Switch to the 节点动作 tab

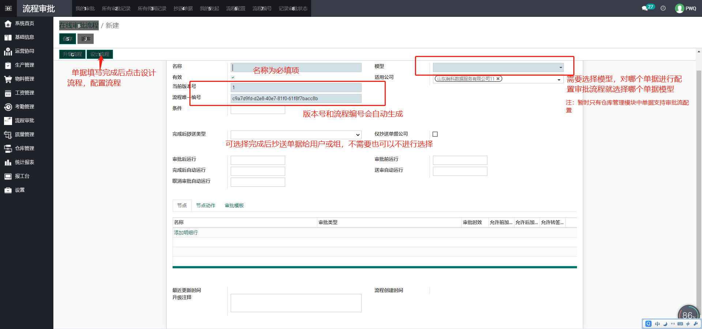[205, 206]
